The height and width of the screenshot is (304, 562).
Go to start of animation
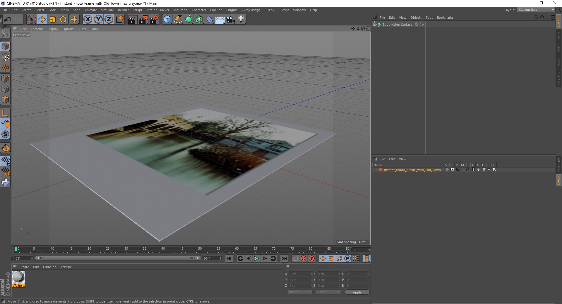coord(229,258)
